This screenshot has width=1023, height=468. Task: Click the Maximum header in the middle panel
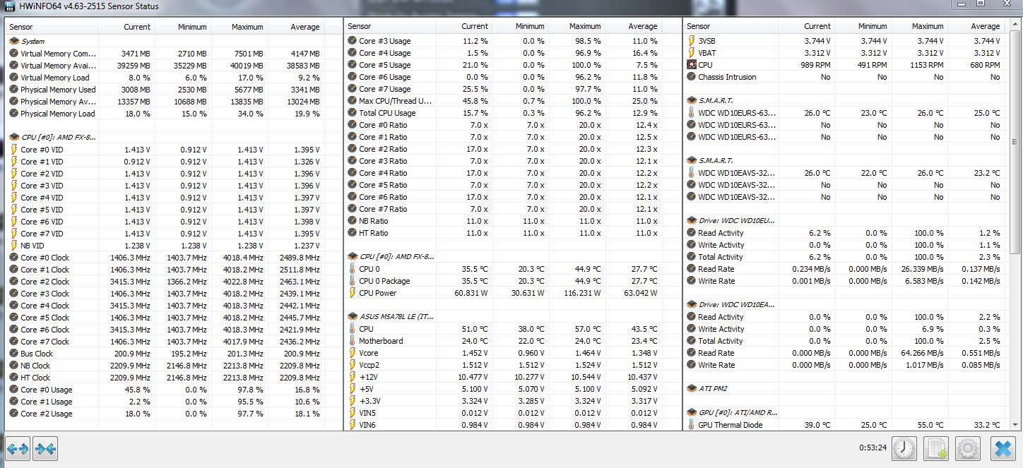click(x=576, y=26)
